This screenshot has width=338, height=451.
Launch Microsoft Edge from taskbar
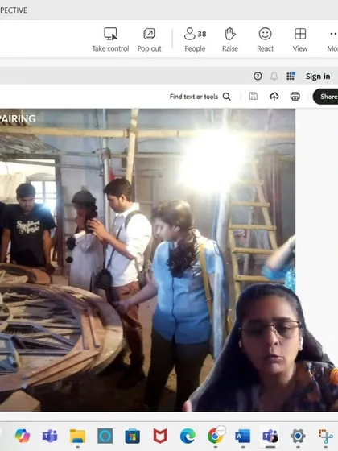tap(188, 436)
